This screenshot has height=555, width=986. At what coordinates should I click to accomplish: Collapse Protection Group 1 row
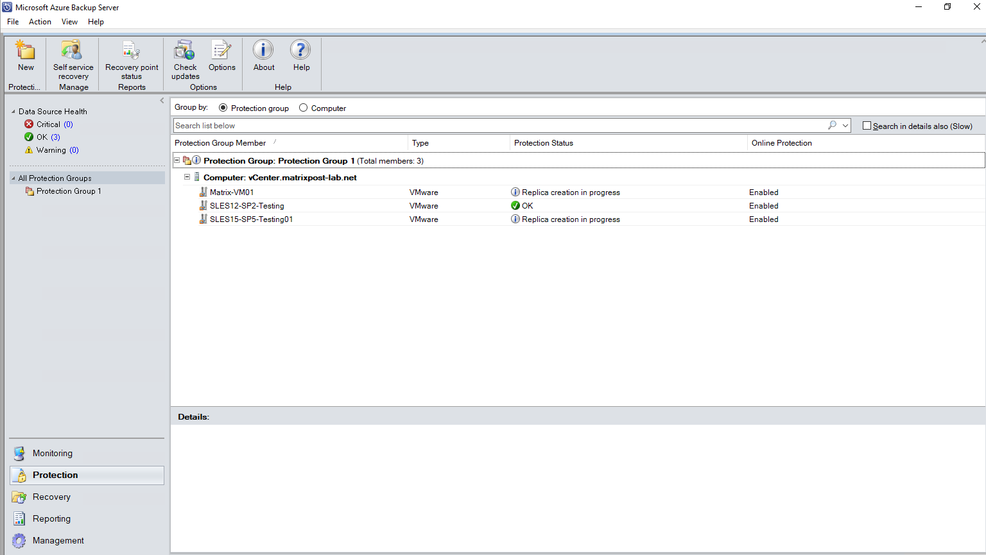(x=177, y=160)
